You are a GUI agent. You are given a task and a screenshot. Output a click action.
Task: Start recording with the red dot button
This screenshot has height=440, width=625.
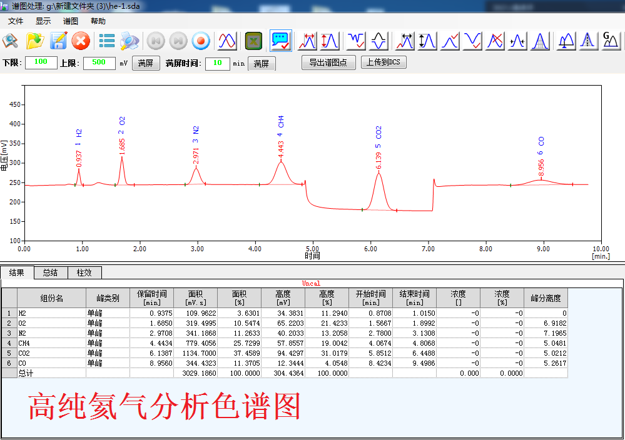(201, 41)
